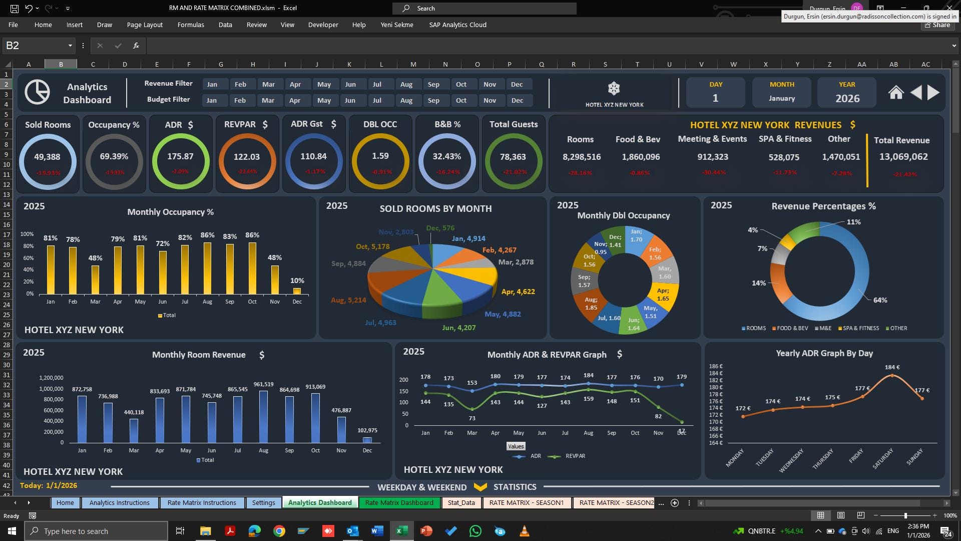This screenshot has height=541, width=961.
Task: Show more sheet tabs via the ellipsis
Action: click(x=661, y=503)
